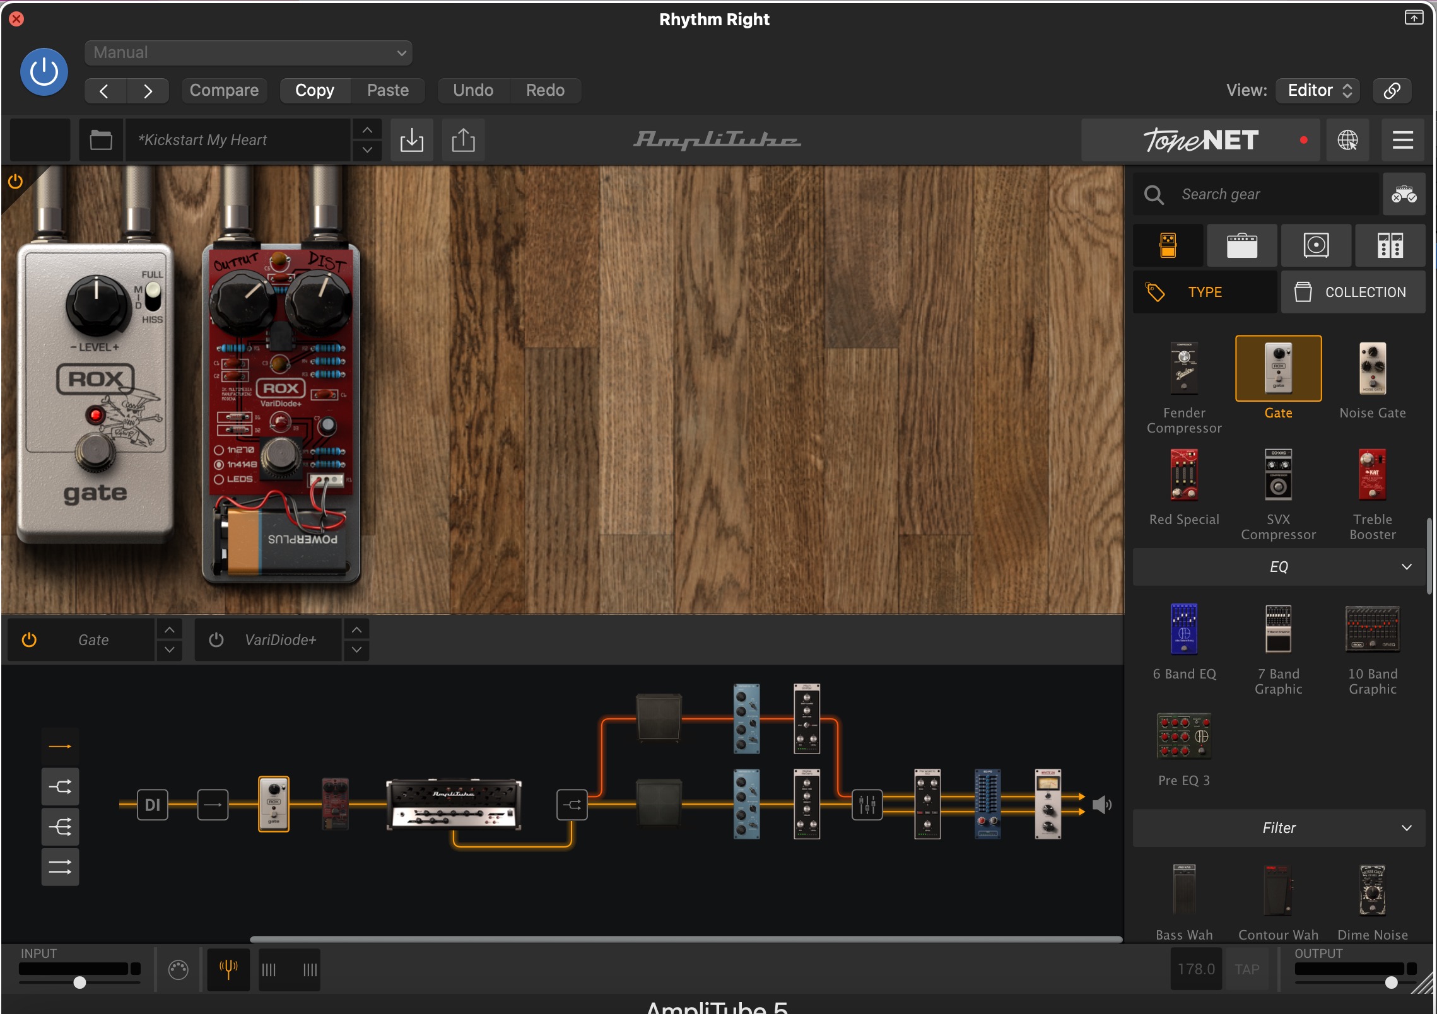This screenshot has height=1014, width=1437.
Task: Open the preset browser folder icon
Action: 101,140
